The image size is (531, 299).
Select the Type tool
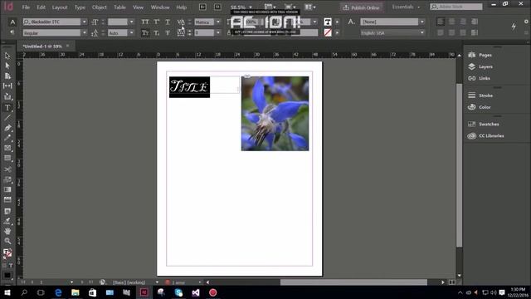(x=7, y=107)
